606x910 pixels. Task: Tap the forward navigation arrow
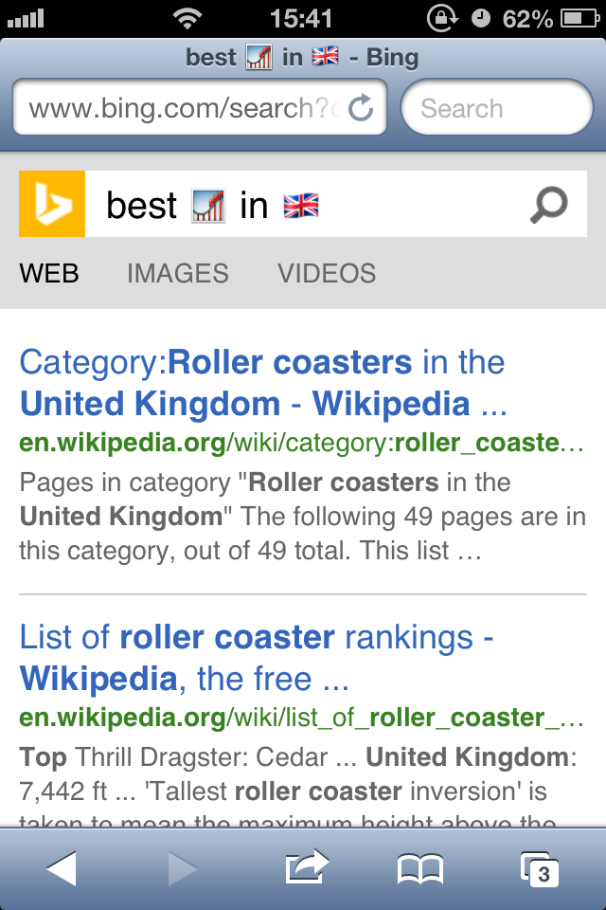click(182, 867)
